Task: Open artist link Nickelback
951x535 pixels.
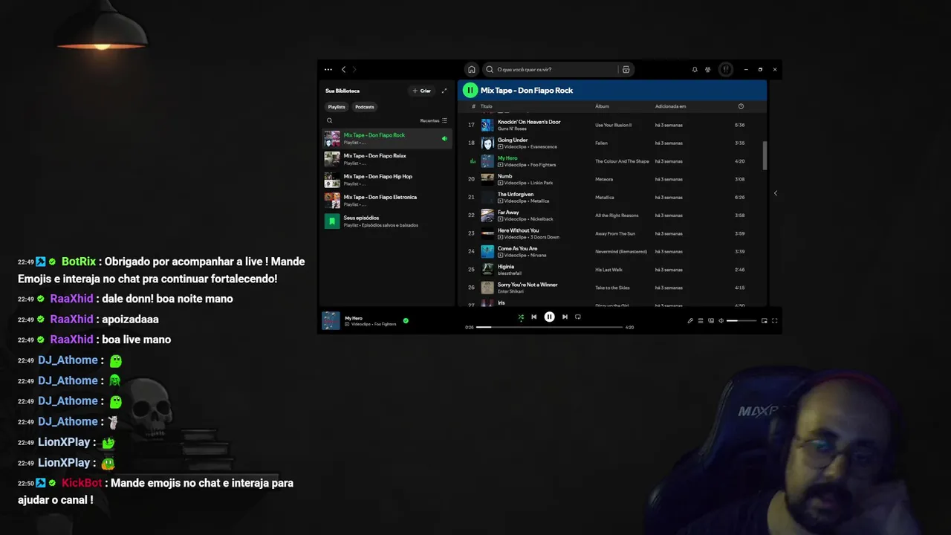Action: click(x=542, y=219)
